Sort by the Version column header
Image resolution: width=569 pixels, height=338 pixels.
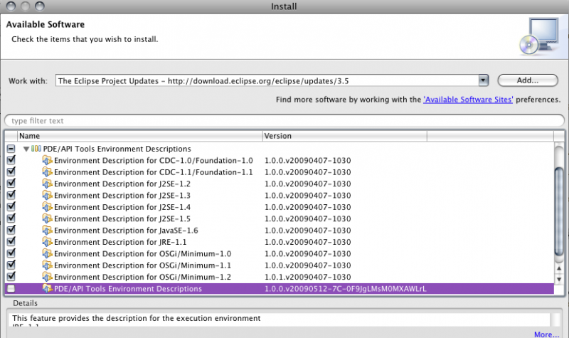pyautogui.click(x=344, y=136)
